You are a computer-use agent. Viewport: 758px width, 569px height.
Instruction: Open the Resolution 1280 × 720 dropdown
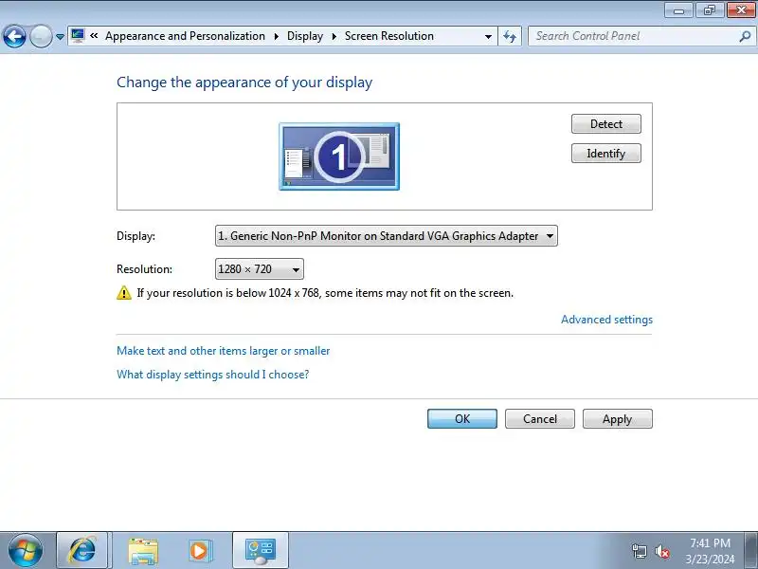click(259, 269)
